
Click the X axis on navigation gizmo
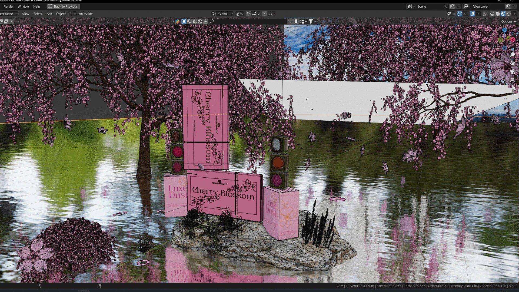coord(513,39)
